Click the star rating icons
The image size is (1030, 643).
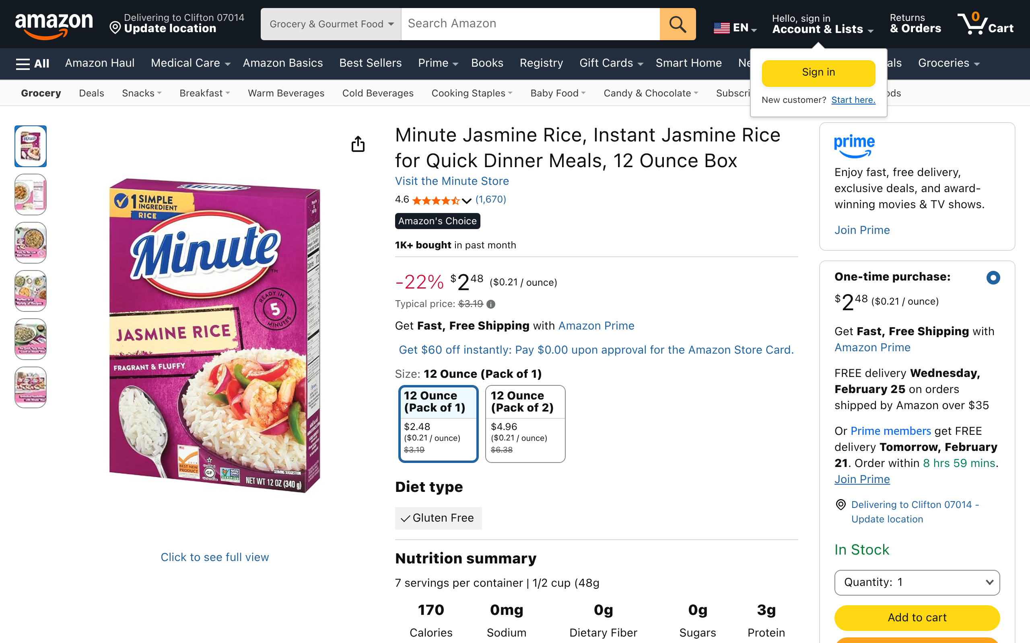436,200
